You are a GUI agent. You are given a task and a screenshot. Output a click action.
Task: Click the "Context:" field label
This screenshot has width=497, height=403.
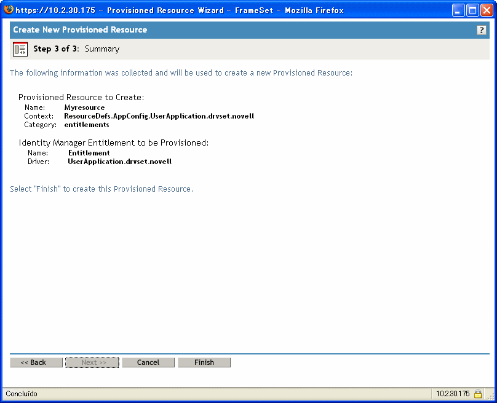[39, 116]
